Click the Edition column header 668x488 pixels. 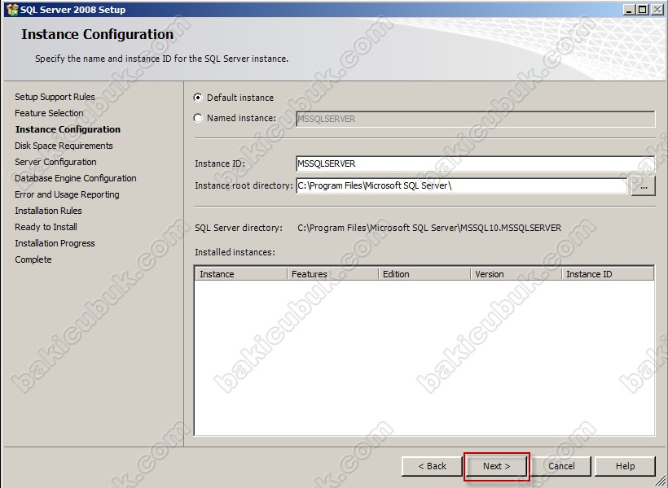click(x=424, y=274)
